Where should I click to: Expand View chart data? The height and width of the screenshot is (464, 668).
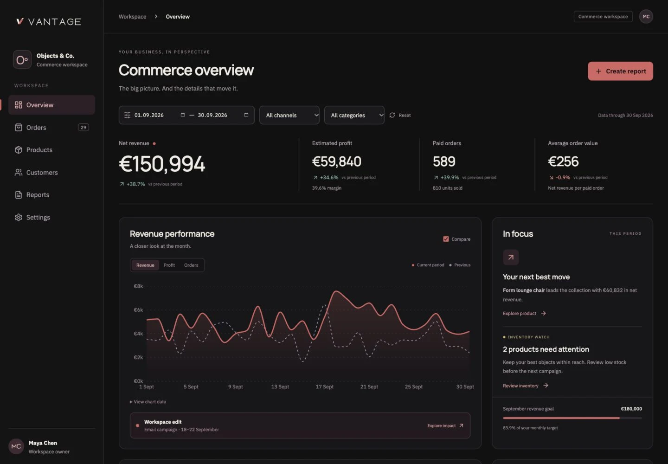coord(148,402)
